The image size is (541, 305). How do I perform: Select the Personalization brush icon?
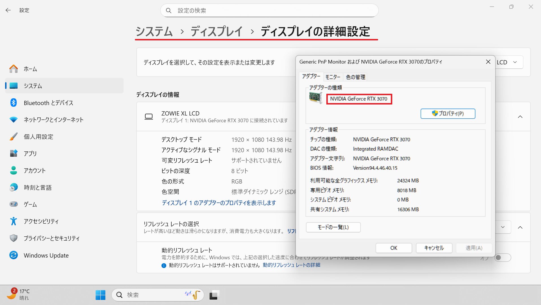click(x=13, y=137)
